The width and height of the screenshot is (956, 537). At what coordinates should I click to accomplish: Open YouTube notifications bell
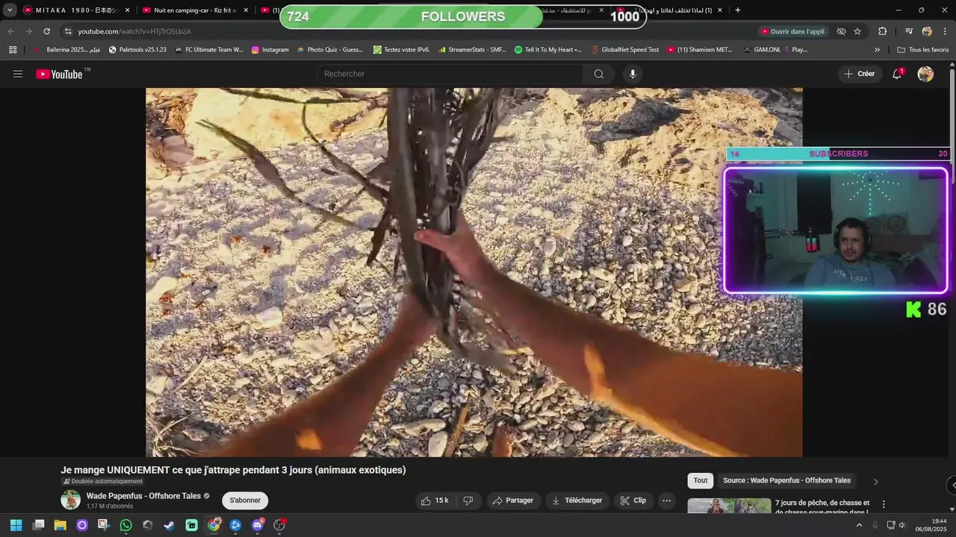click(897, 74)
